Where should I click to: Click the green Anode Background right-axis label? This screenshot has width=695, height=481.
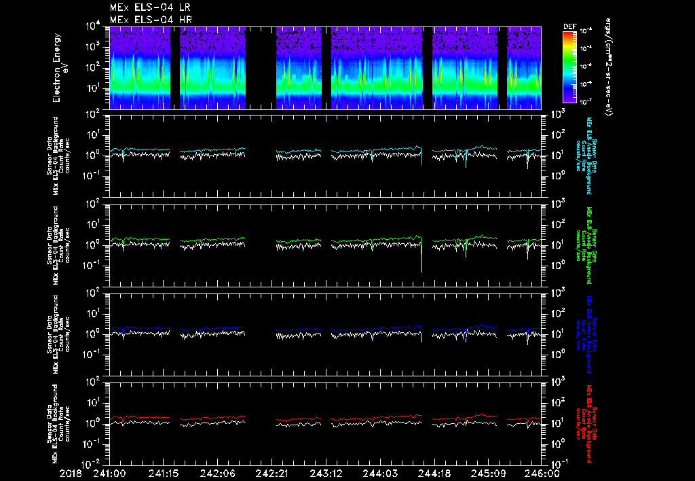(586, 245)
